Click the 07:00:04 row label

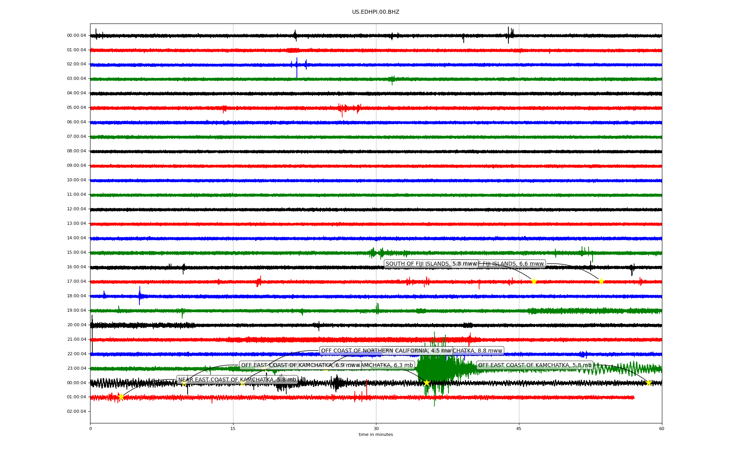click(76, 137)
